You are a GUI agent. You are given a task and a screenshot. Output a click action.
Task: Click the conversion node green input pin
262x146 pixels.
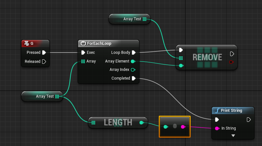(166, 127)
